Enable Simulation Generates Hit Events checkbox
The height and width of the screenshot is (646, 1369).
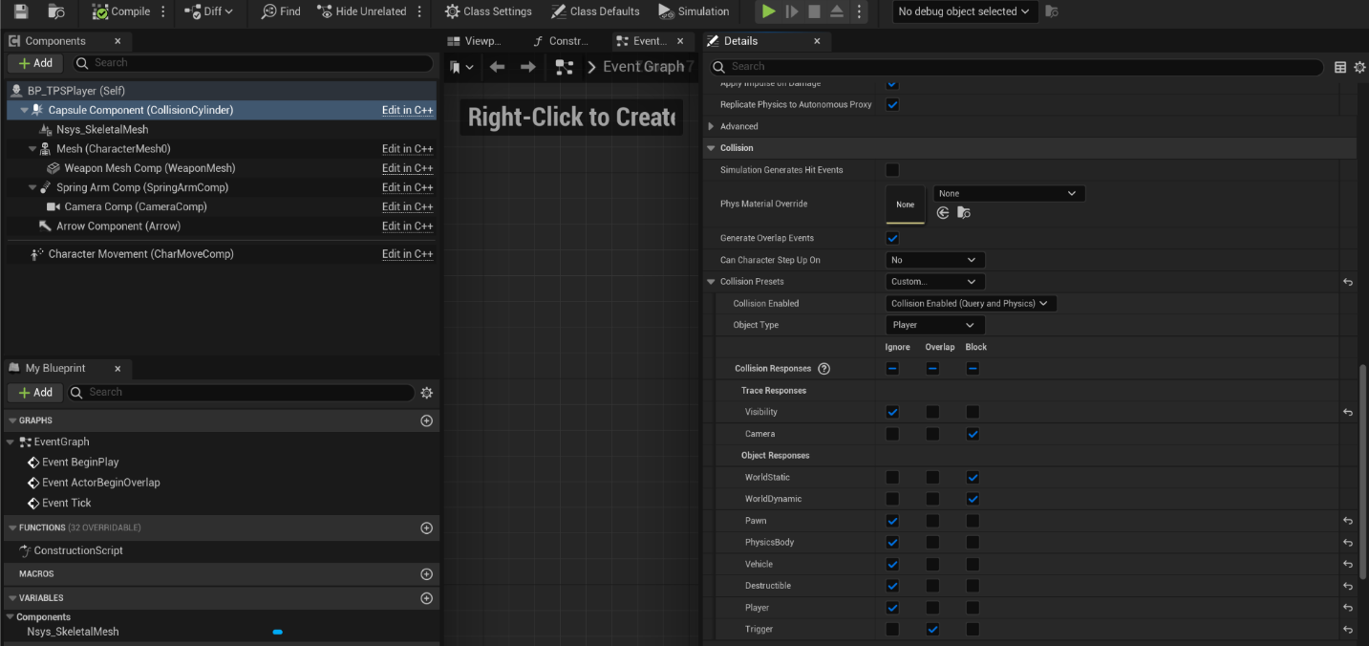coord(892,170)
